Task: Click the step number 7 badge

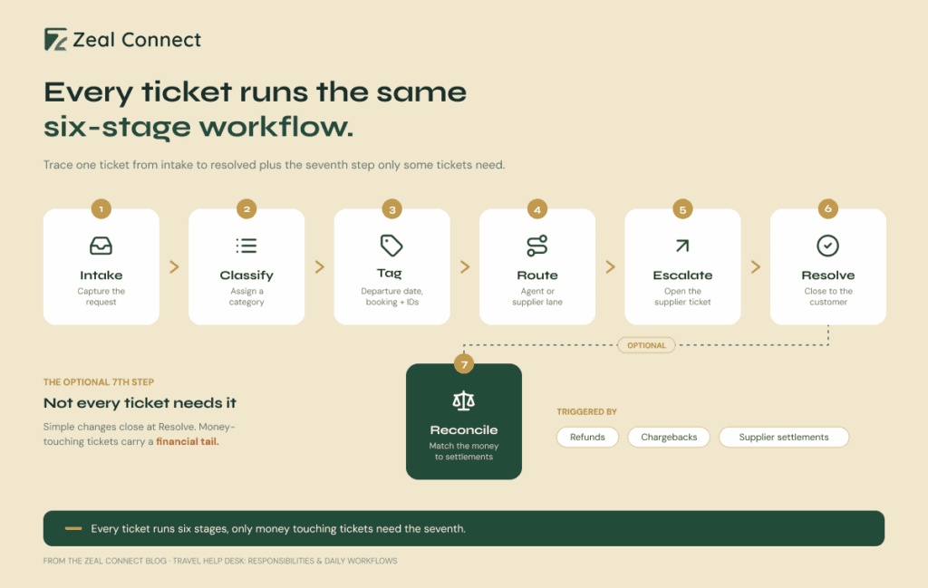Action: 464,364
